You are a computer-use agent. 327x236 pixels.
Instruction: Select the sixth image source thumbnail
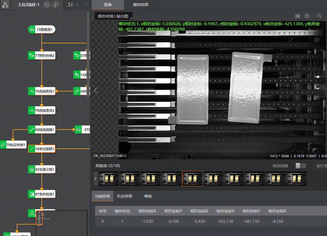tap(213, 179)
